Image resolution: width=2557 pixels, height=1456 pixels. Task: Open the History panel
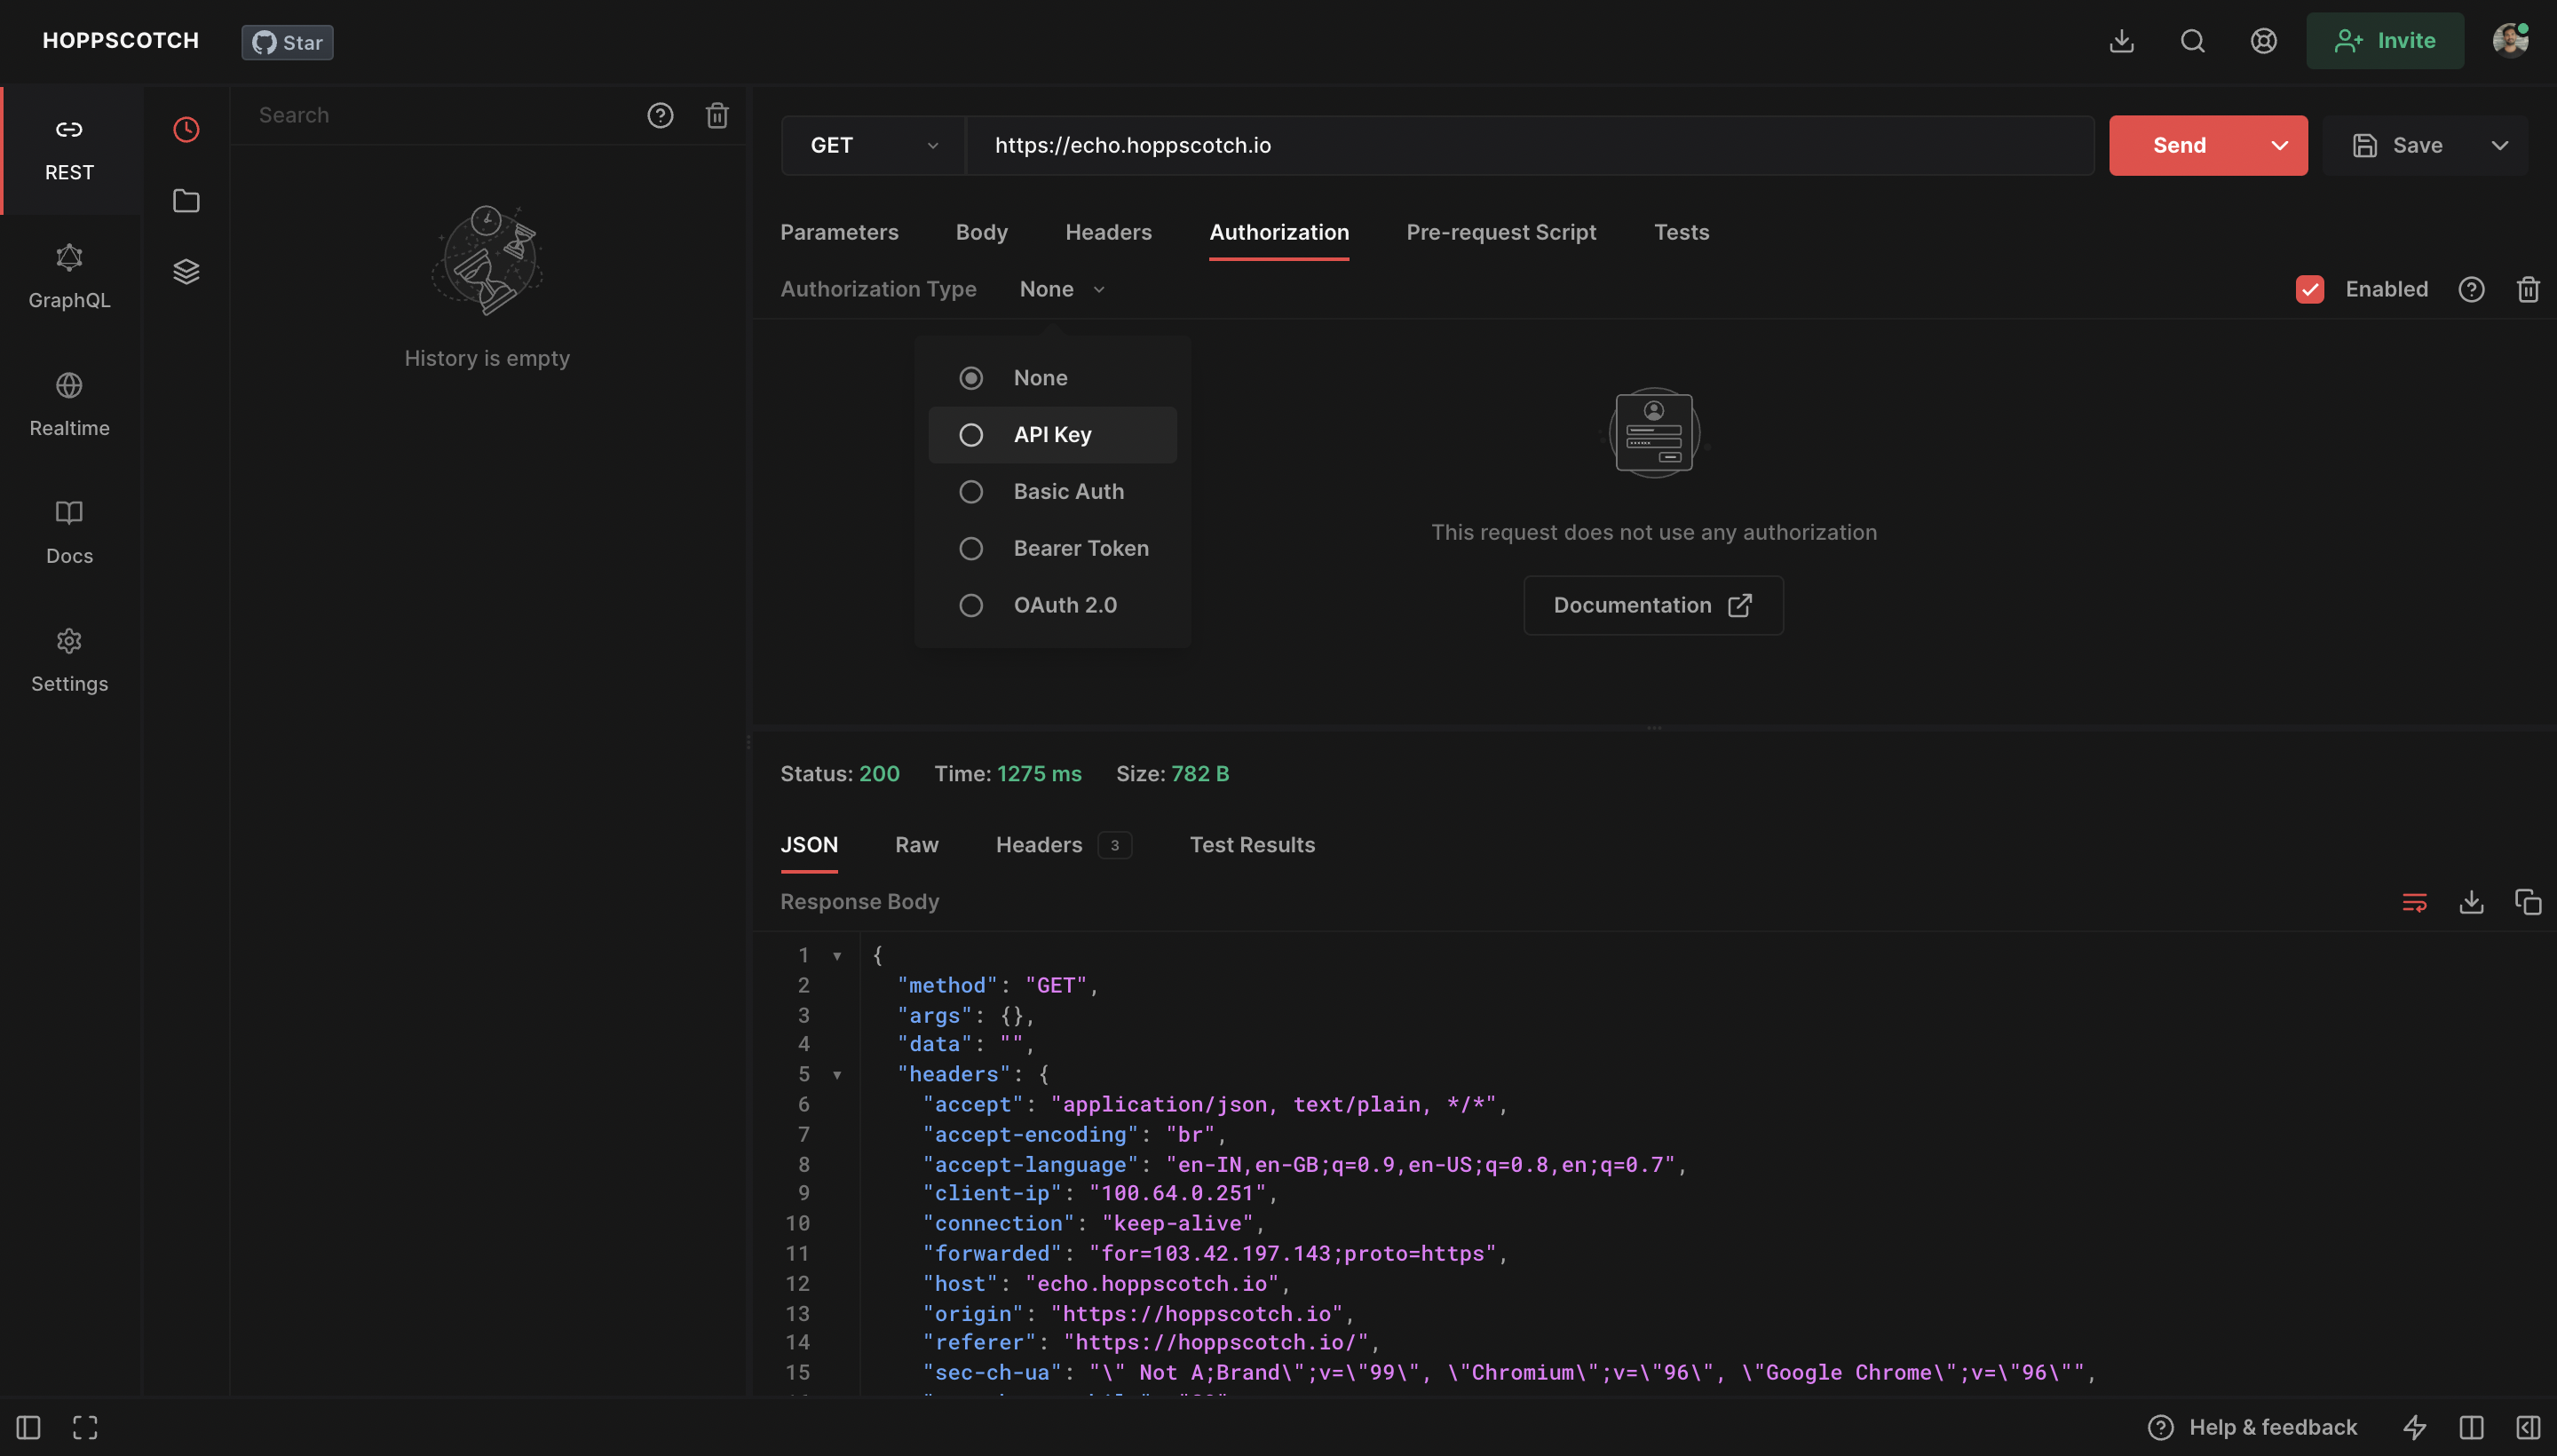(186, 129)
